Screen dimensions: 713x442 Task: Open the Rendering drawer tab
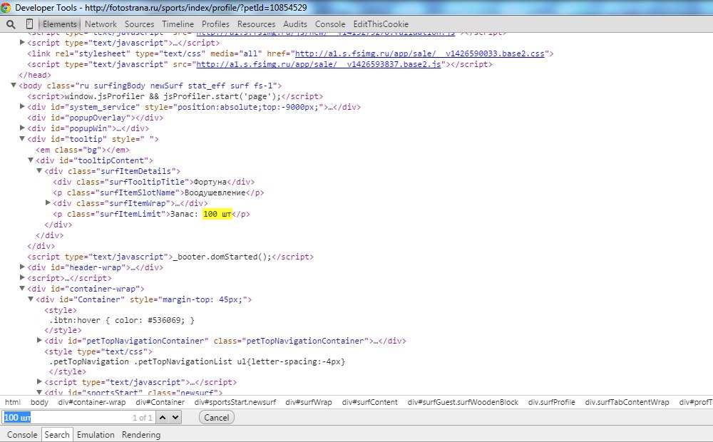coord(141,435)
